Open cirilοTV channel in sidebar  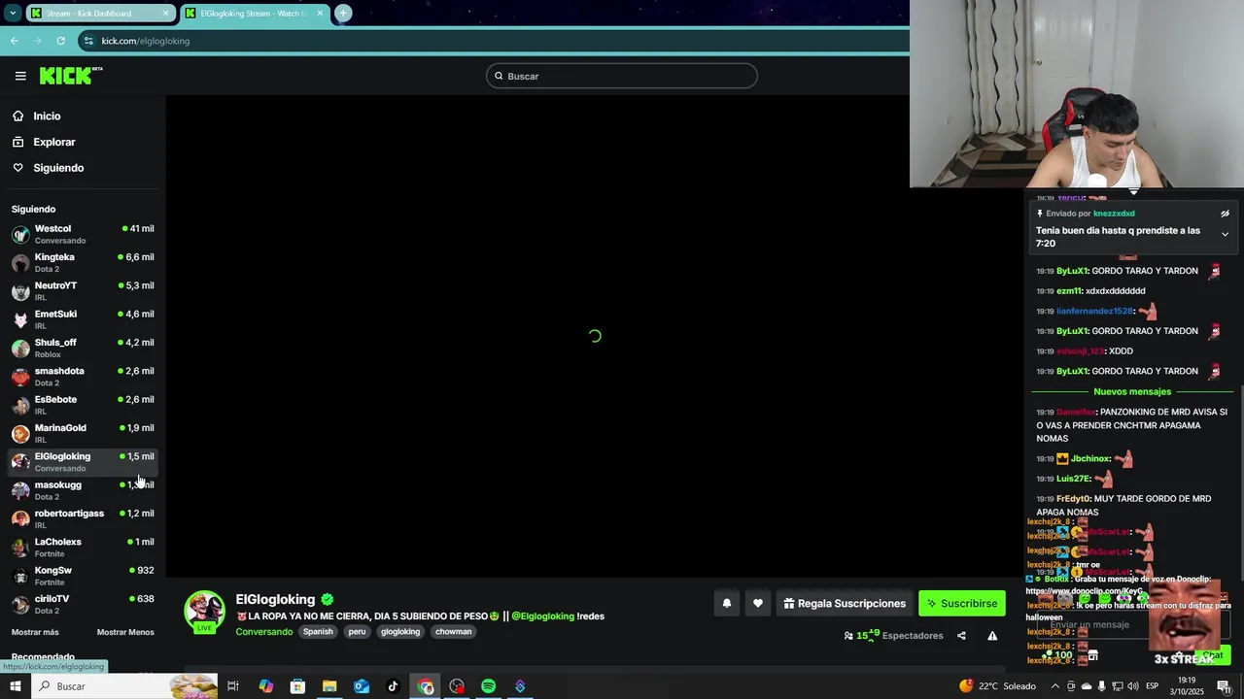coord(83,604)
